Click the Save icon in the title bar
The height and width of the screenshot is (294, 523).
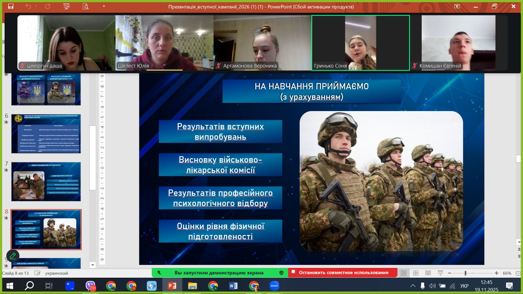pyautogui.click(x=11, y=6)
